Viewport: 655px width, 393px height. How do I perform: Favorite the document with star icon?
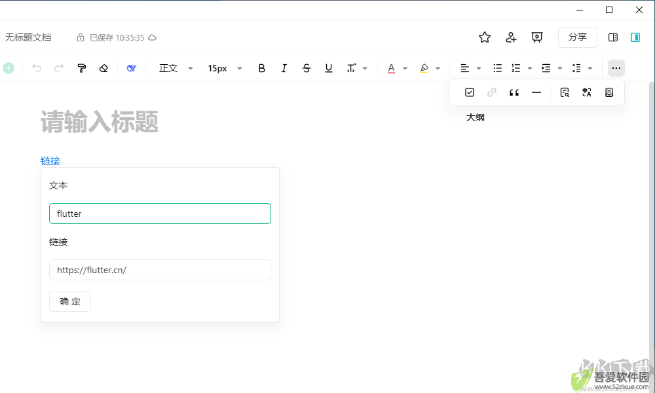[485, 37]
